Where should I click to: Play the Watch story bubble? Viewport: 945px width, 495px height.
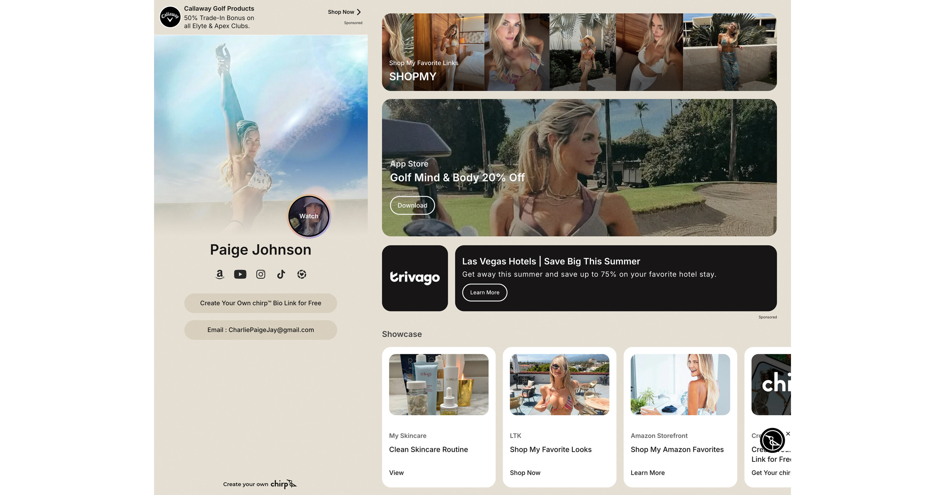(x=309, y=216)
